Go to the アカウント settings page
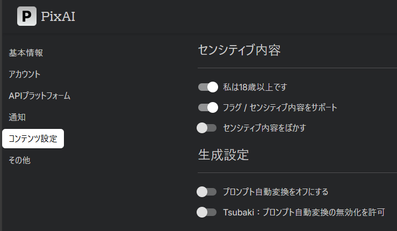397x231 pixels. pyautogui.click(x=25, y=74)
